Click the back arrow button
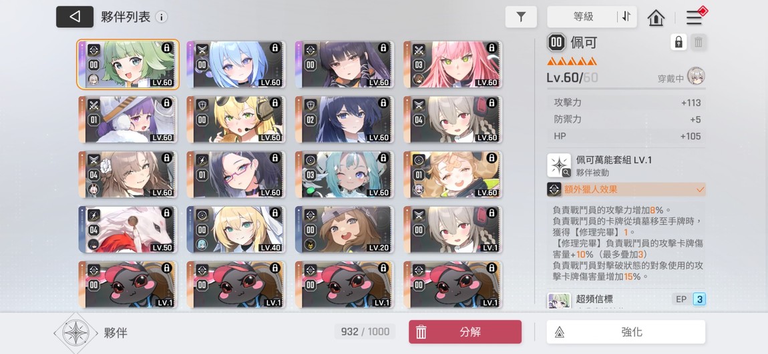Image resolution: width=768 pixels, height=354 pixels. pyautogui.click(x=75, y=17)
